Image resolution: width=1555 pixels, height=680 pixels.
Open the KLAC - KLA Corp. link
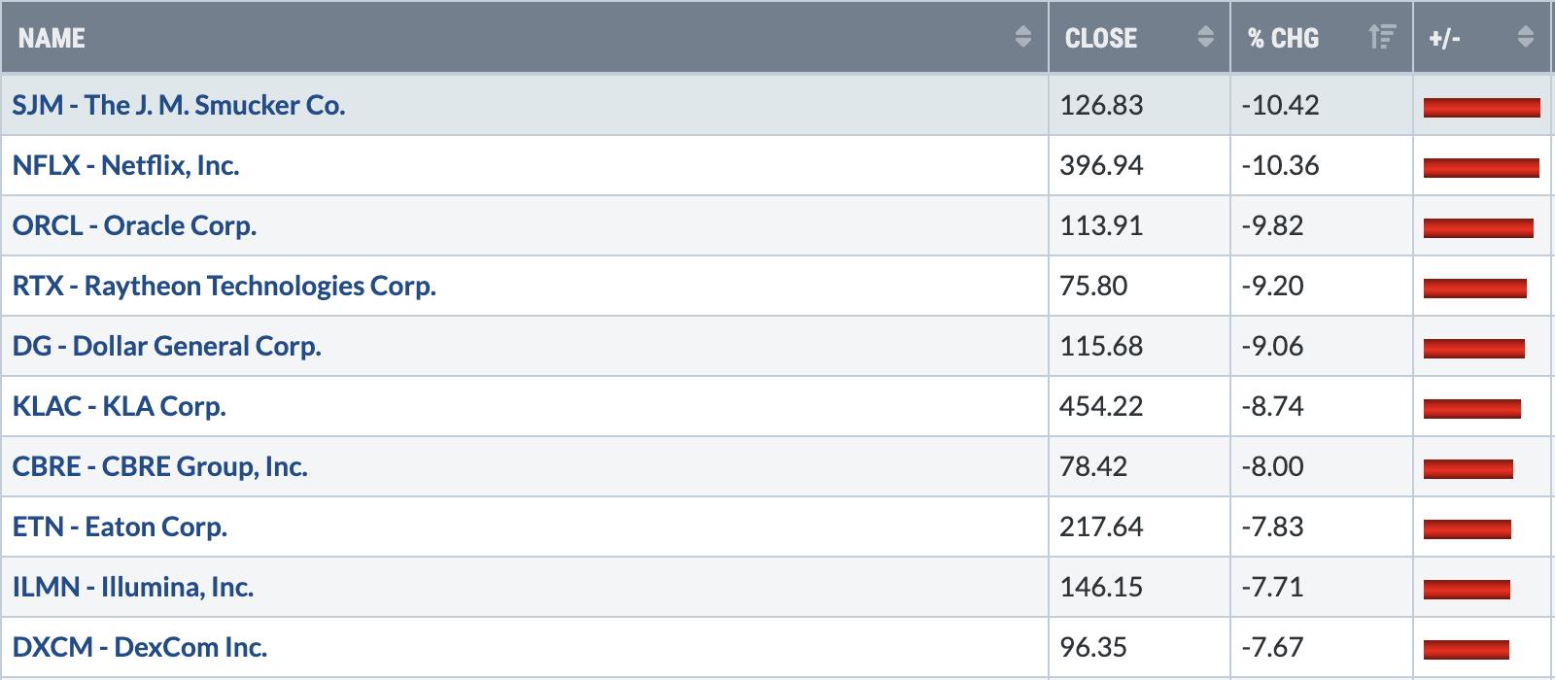pos(119,406)
